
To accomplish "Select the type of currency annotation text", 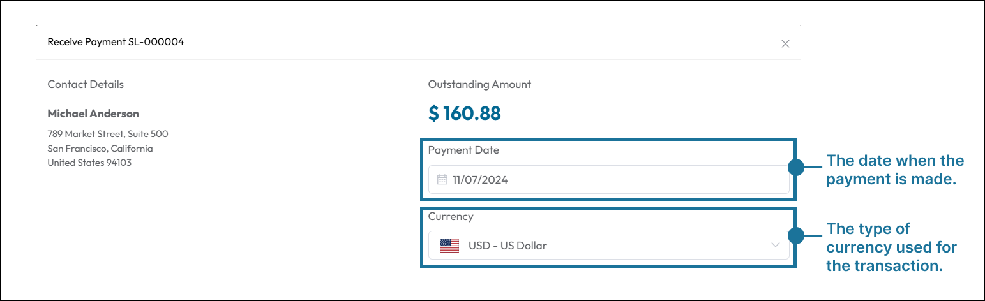I will pos(891,247).
